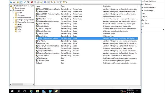Open Task View from the taskbar
Image resolution: width=165 pixels, height=93 pixels.
click(25, 91)
